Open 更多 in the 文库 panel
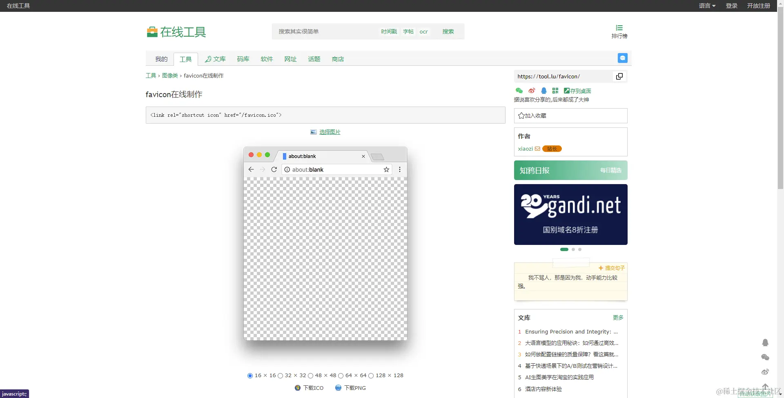The width and height of the screenshot is (784, 398). point(618,317)
